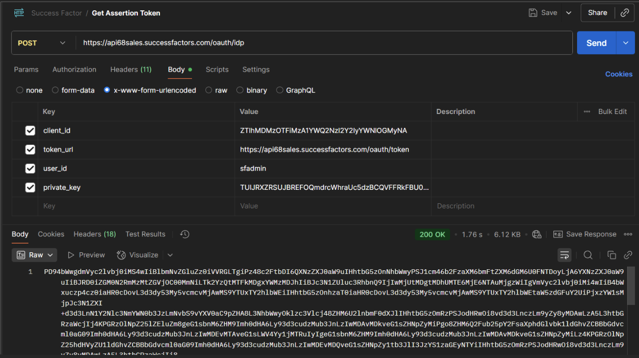Click the HTTP request type icon
Screen dimensions: 639x358
(20, 13)
